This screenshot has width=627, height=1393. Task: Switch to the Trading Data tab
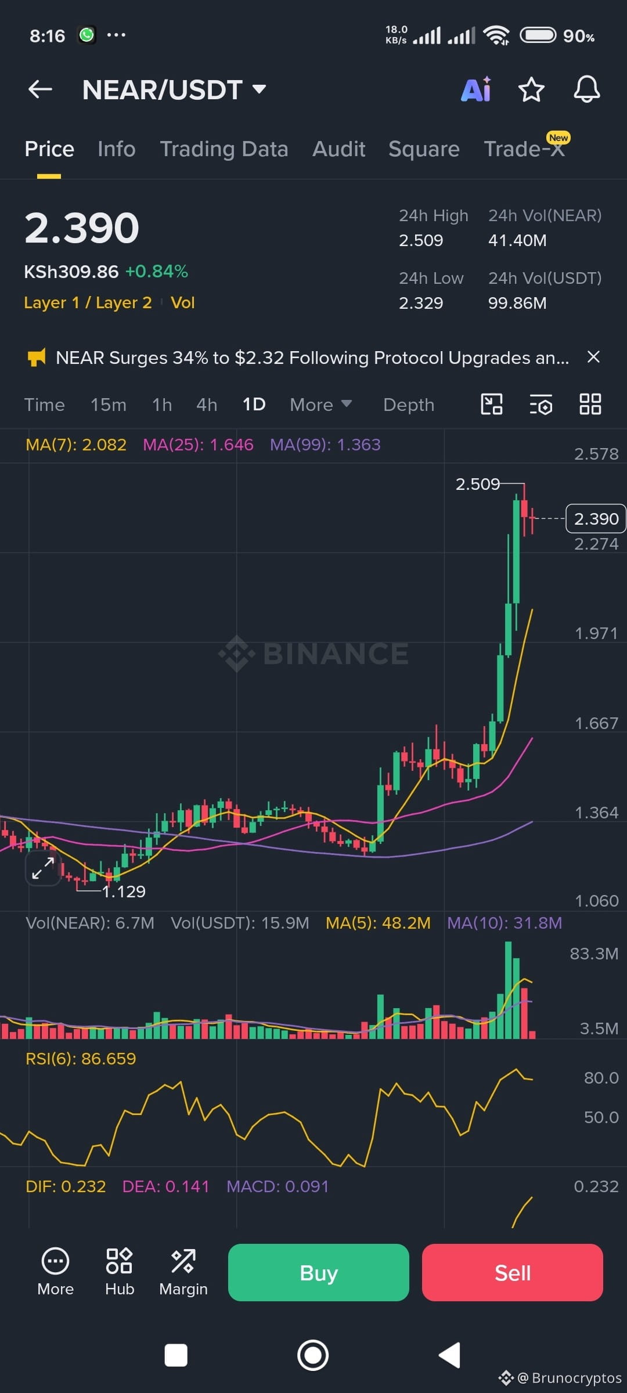[x=224, y=149]
